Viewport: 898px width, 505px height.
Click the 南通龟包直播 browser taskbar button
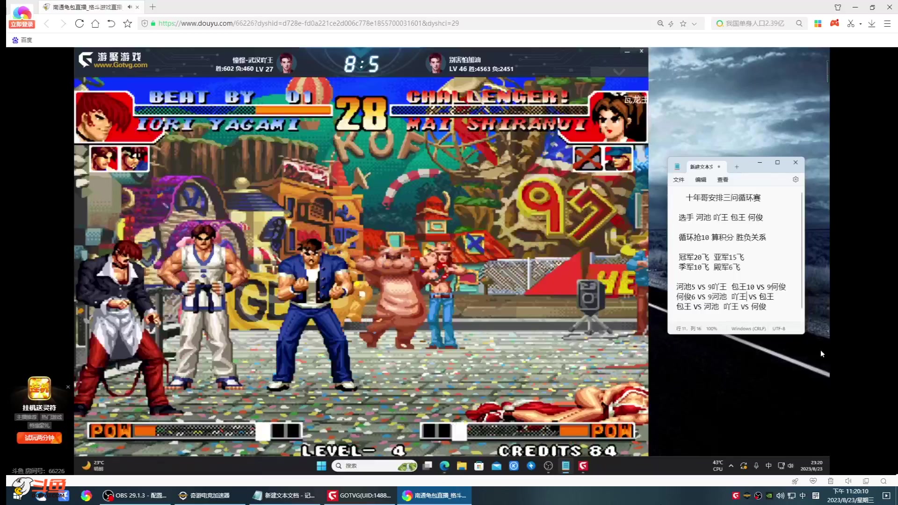tap(434, 495)
